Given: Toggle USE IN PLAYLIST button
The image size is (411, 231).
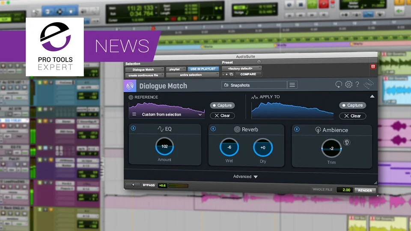Looking at the screenshot, I should [203, 69].
